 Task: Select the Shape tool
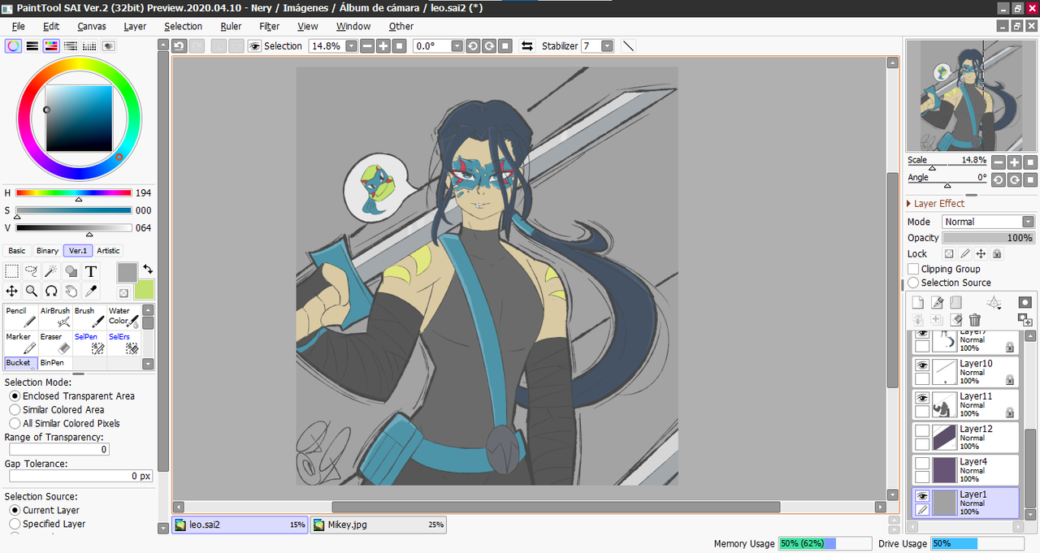point(71,271)
